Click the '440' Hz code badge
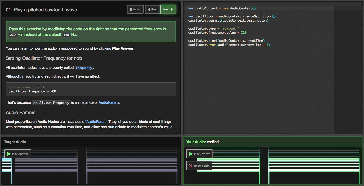The width and height of the screenshot is (364, 186). pos(66,35)
